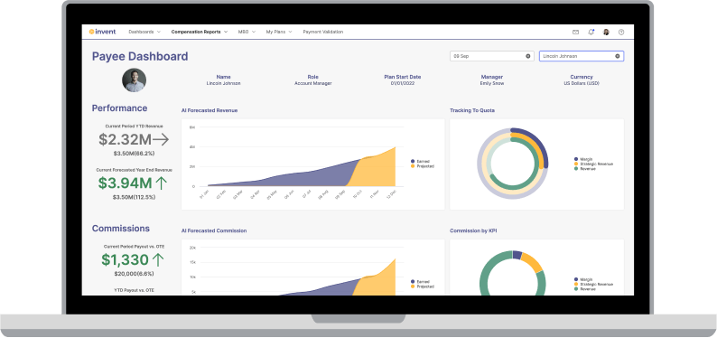Image resolution: width=717 pixels, height=338 pixels.
Task: Click the $3.50M(112.5%) forecast text
Action: pyautogui.click(x=134, y=197)
